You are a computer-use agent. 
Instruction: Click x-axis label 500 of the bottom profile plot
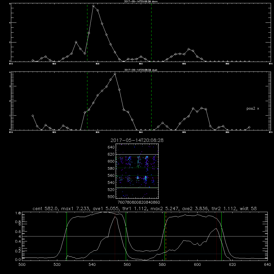tap(22, 265)
